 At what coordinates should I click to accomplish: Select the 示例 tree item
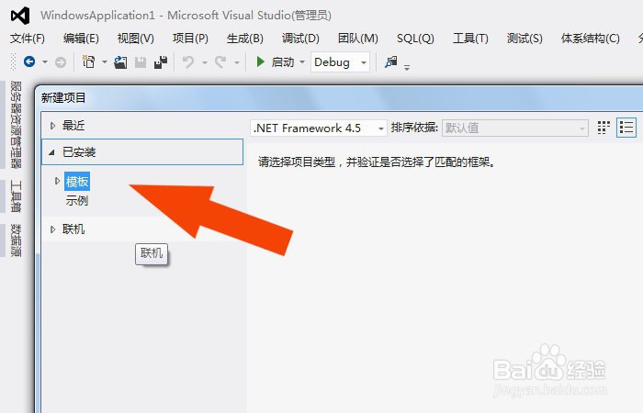tap(76, 201)
